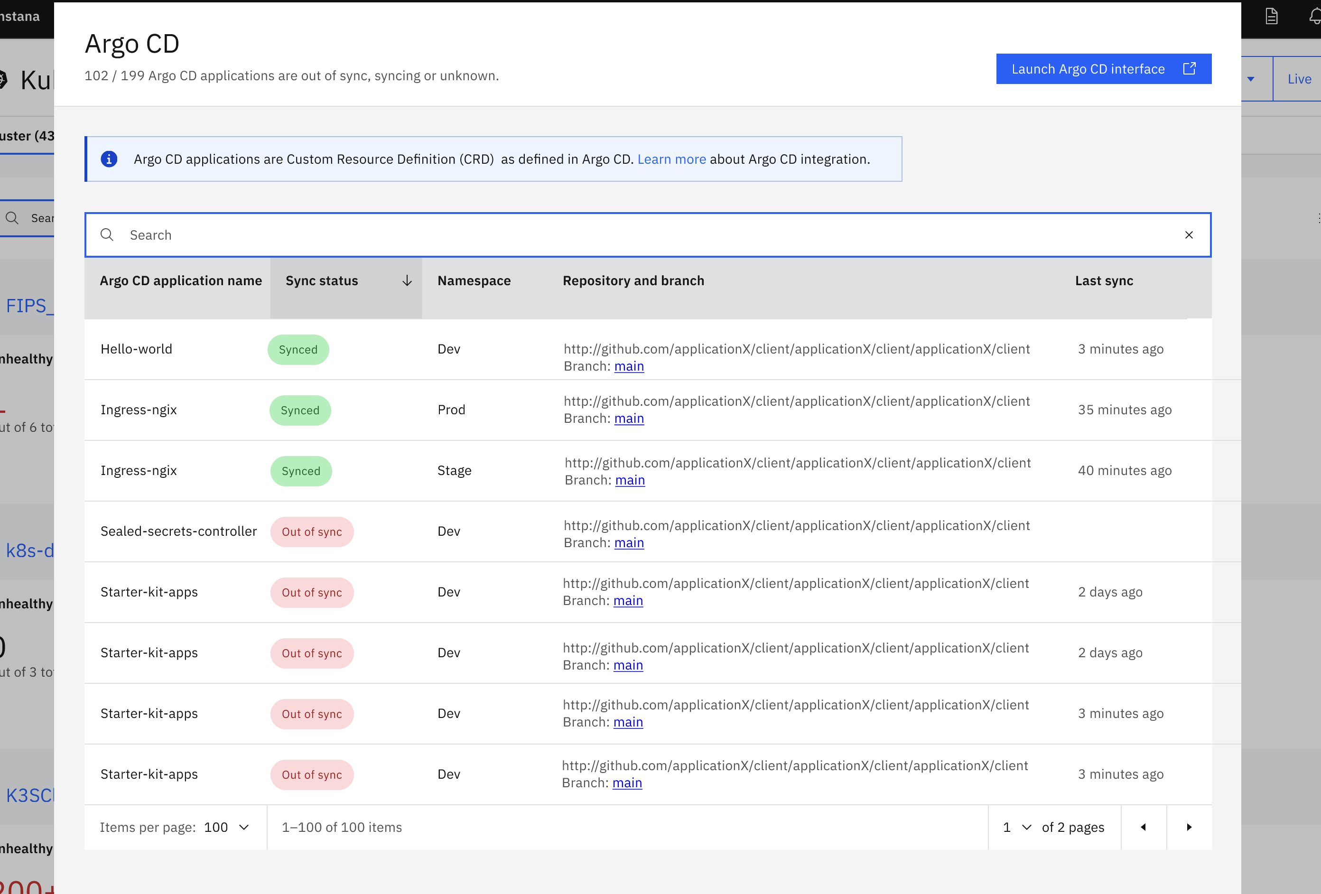Screen dimensions: 1321x894
Task: Click the Launch Argo CD interface button
Action: coord(1103,69)
